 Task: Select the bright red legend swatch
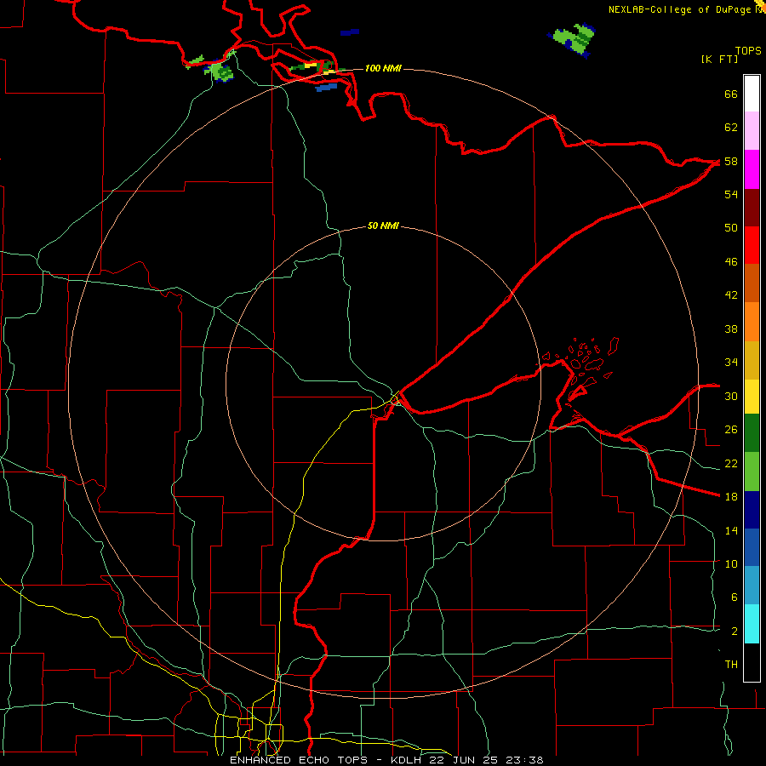(752, 245)
